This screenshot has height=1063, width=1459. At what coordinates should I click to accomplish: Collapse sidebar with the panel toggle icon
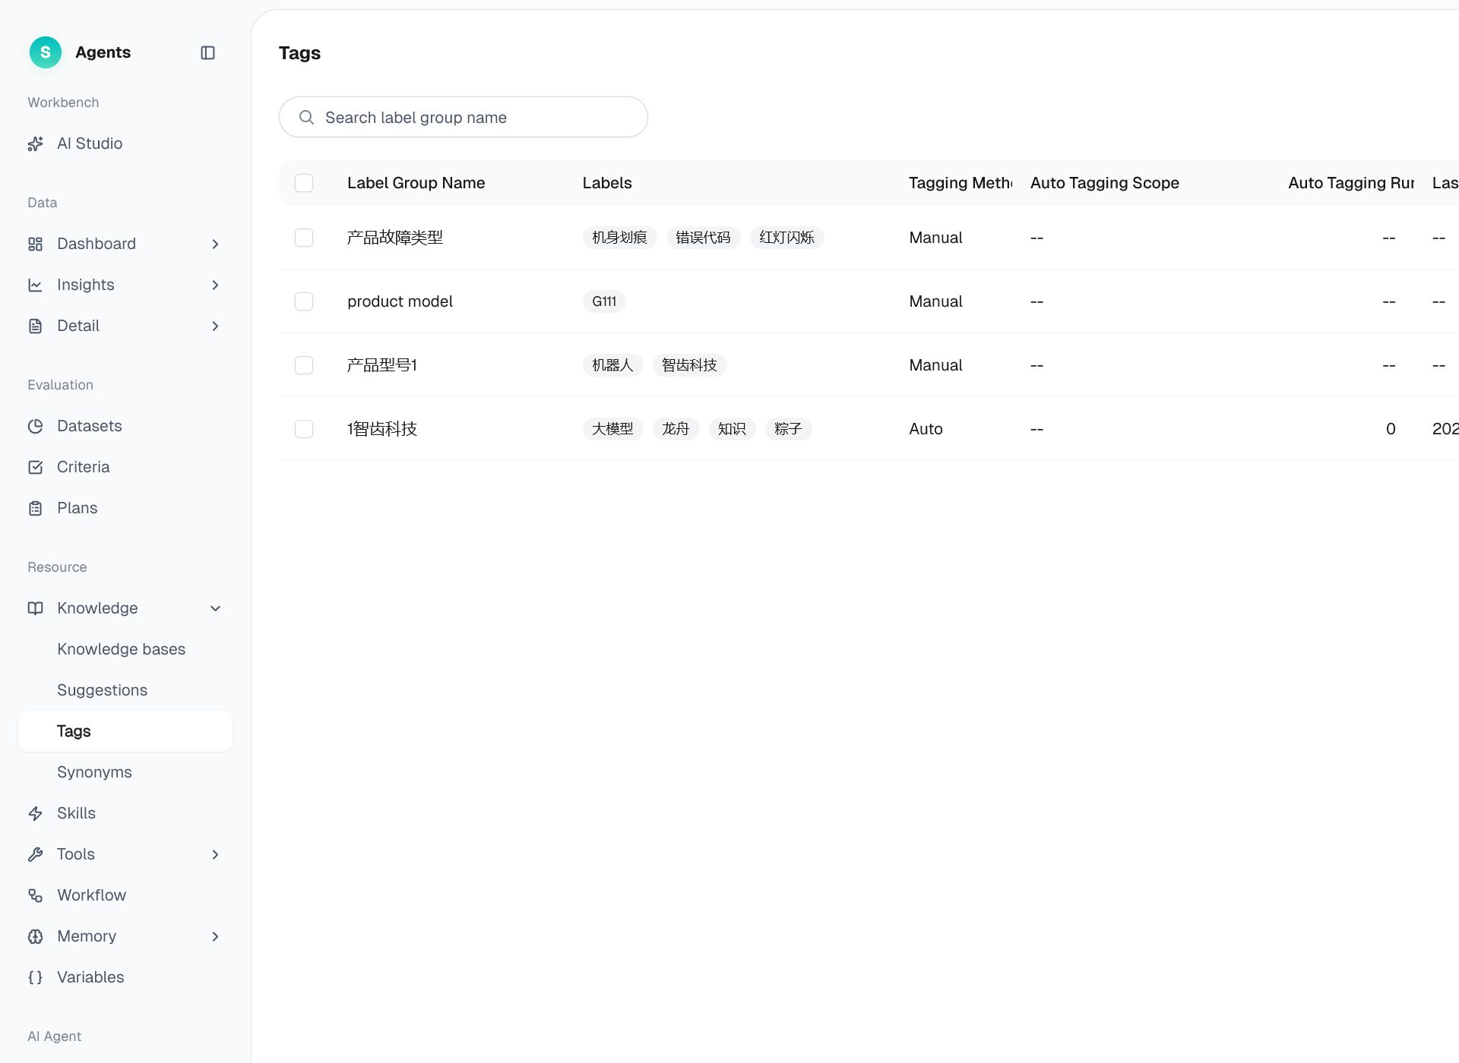[x=207, y=52]
